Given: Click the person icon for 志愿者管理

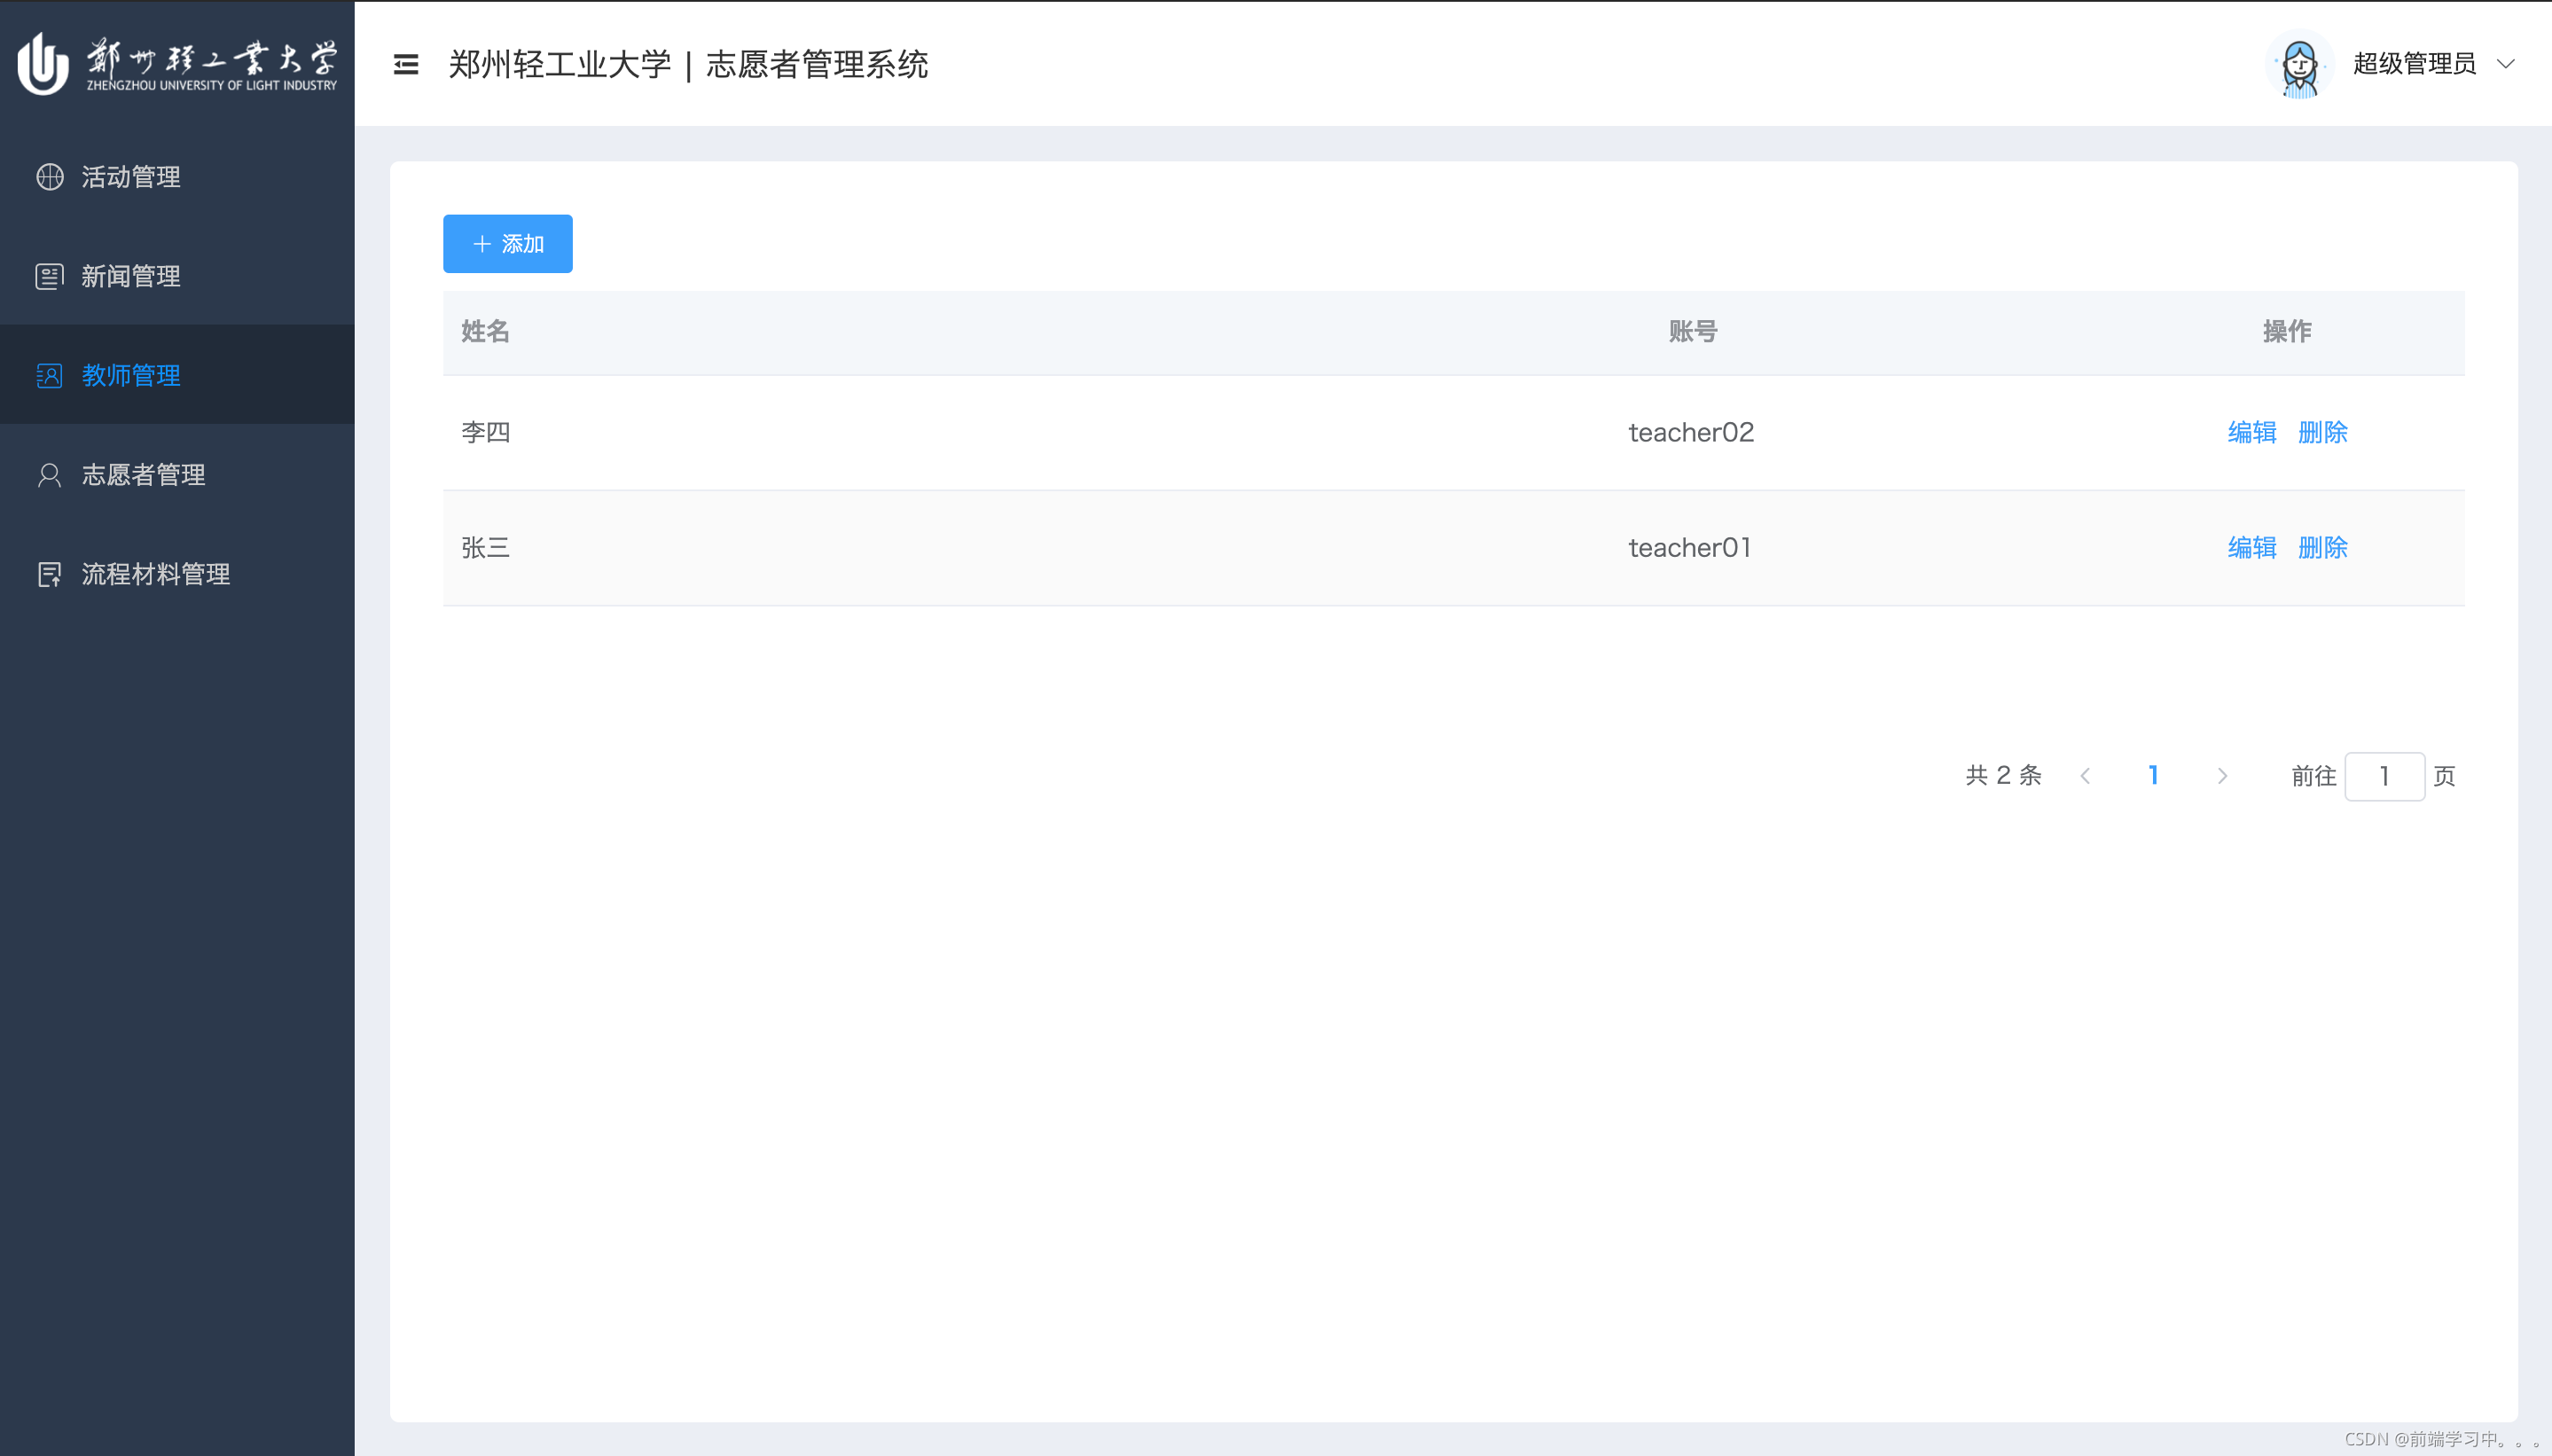Looking at the screenshot, I should click(x=49, y=475).
